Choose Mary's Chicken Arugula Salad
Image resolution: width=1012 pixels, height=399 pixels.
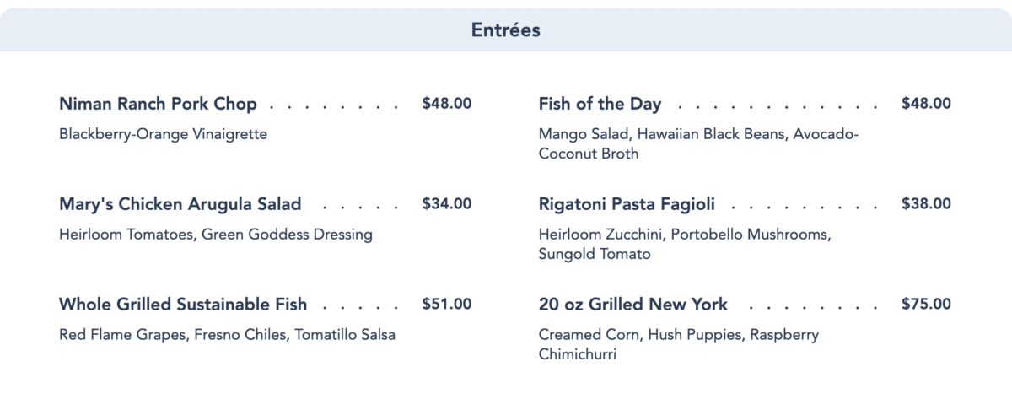tap(180, 204)
